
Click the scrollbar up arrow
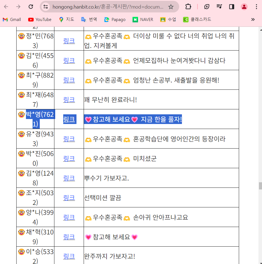pyautogui.click(x=261, y=30)
